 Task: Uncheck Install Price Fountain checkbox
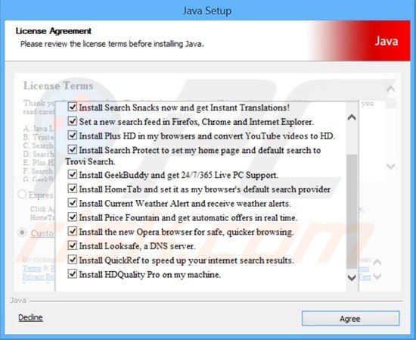[73, 217]
